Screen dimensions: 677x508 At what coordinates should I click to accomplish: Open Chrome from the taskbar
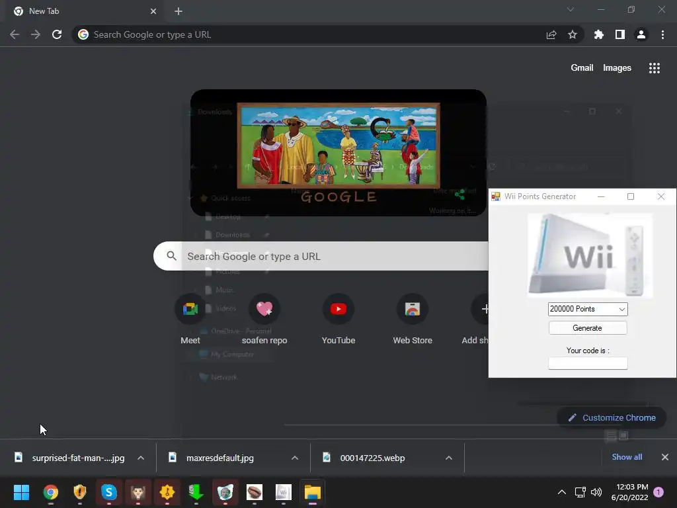pos(50,492)
